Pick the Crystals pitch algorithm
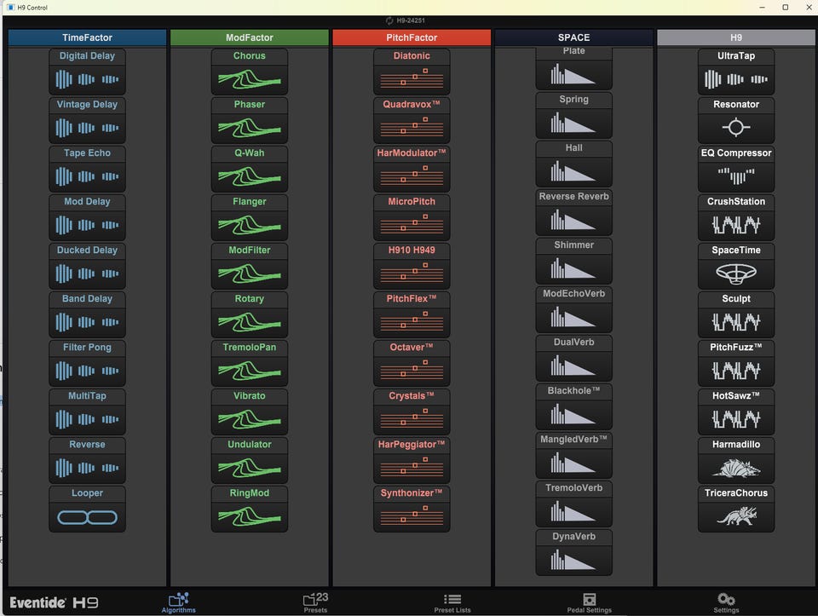 pos(412,419)
